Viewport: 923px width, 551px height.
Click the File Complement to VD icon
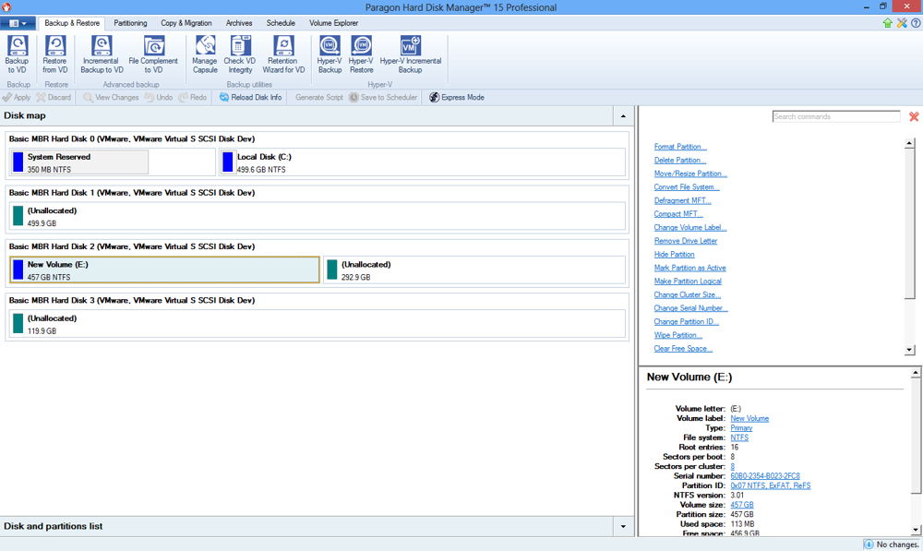(153, 54)
